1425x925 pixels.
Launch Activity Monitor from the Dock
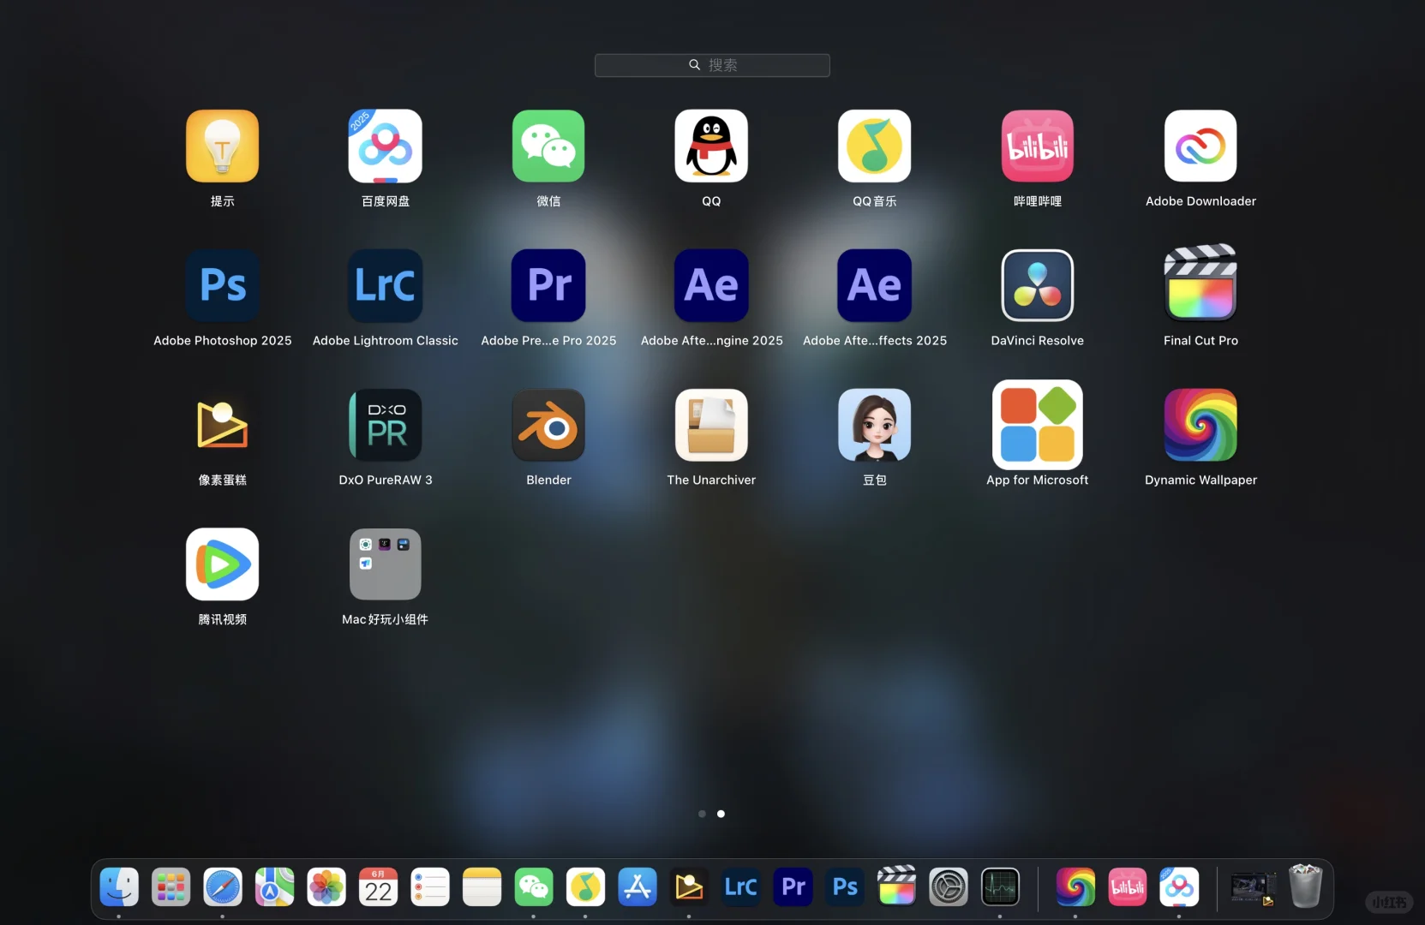coord(1000,886)
